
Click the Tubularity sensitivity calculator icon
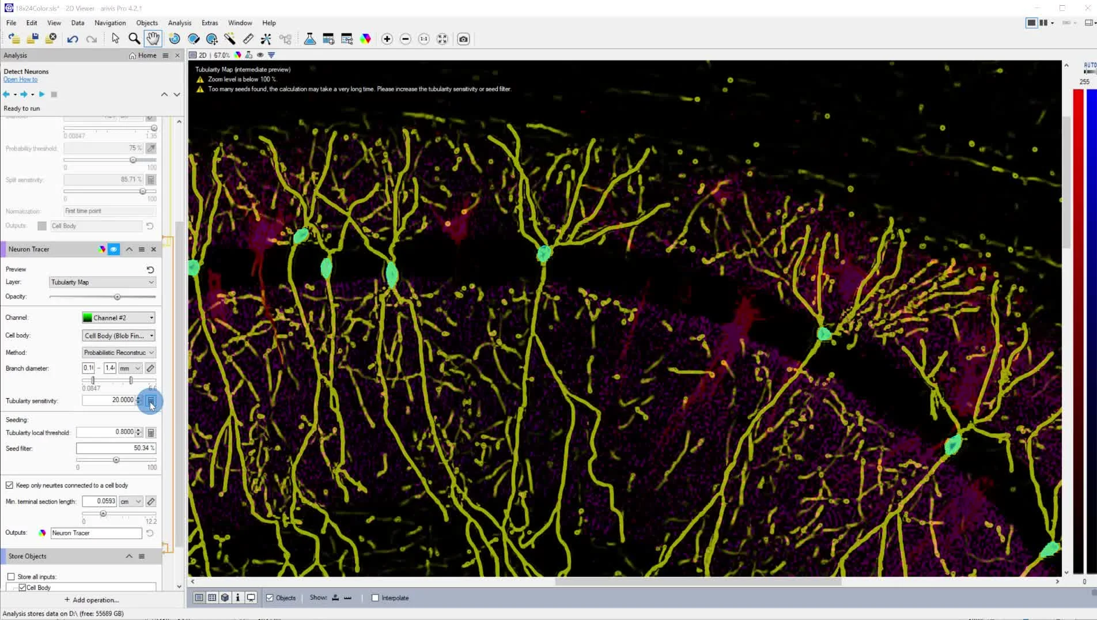[151, 400]
